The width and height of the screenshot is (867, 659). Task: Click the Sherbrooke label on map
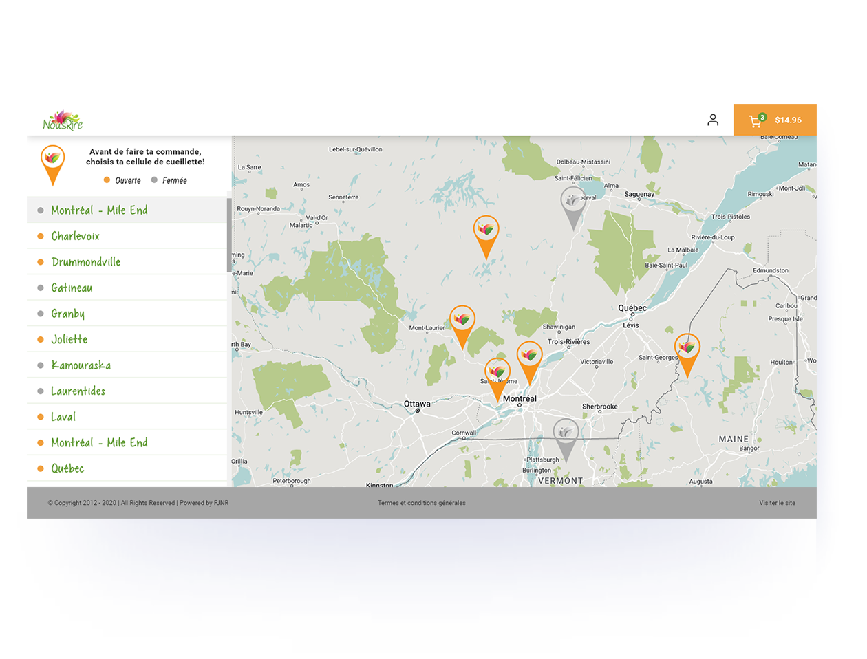[600, 407]
